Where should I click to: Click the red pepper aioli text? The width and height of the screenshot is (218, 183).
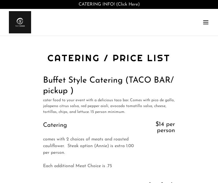pyautogui.click(x=94, y=106)
